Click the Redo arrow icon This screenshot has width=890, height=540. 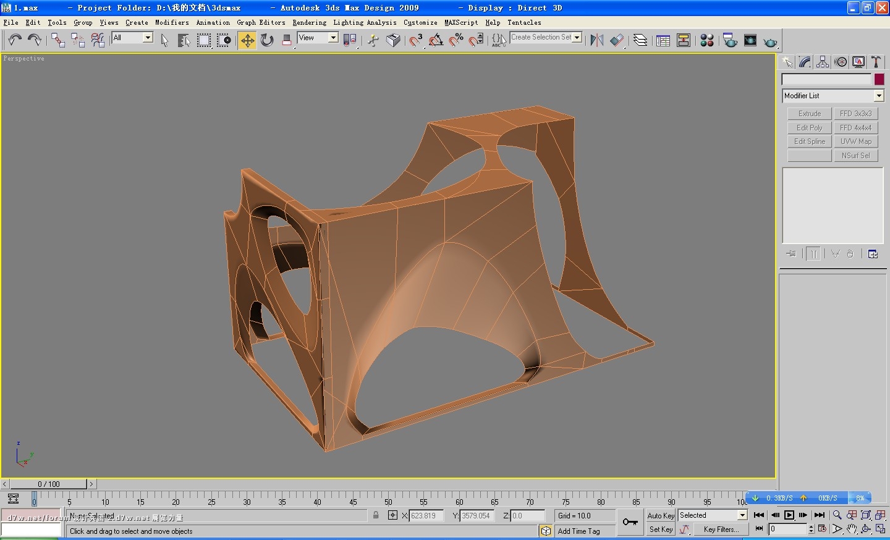35,40
